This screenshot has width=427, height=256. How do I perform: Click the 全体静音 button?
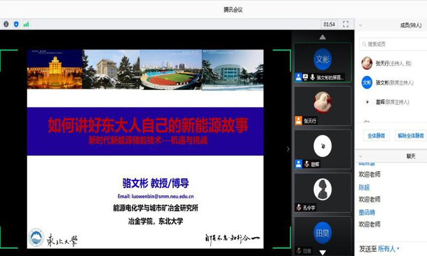[376, 135]
